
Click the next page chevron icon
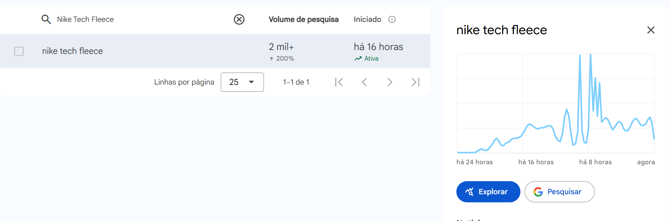390,82
